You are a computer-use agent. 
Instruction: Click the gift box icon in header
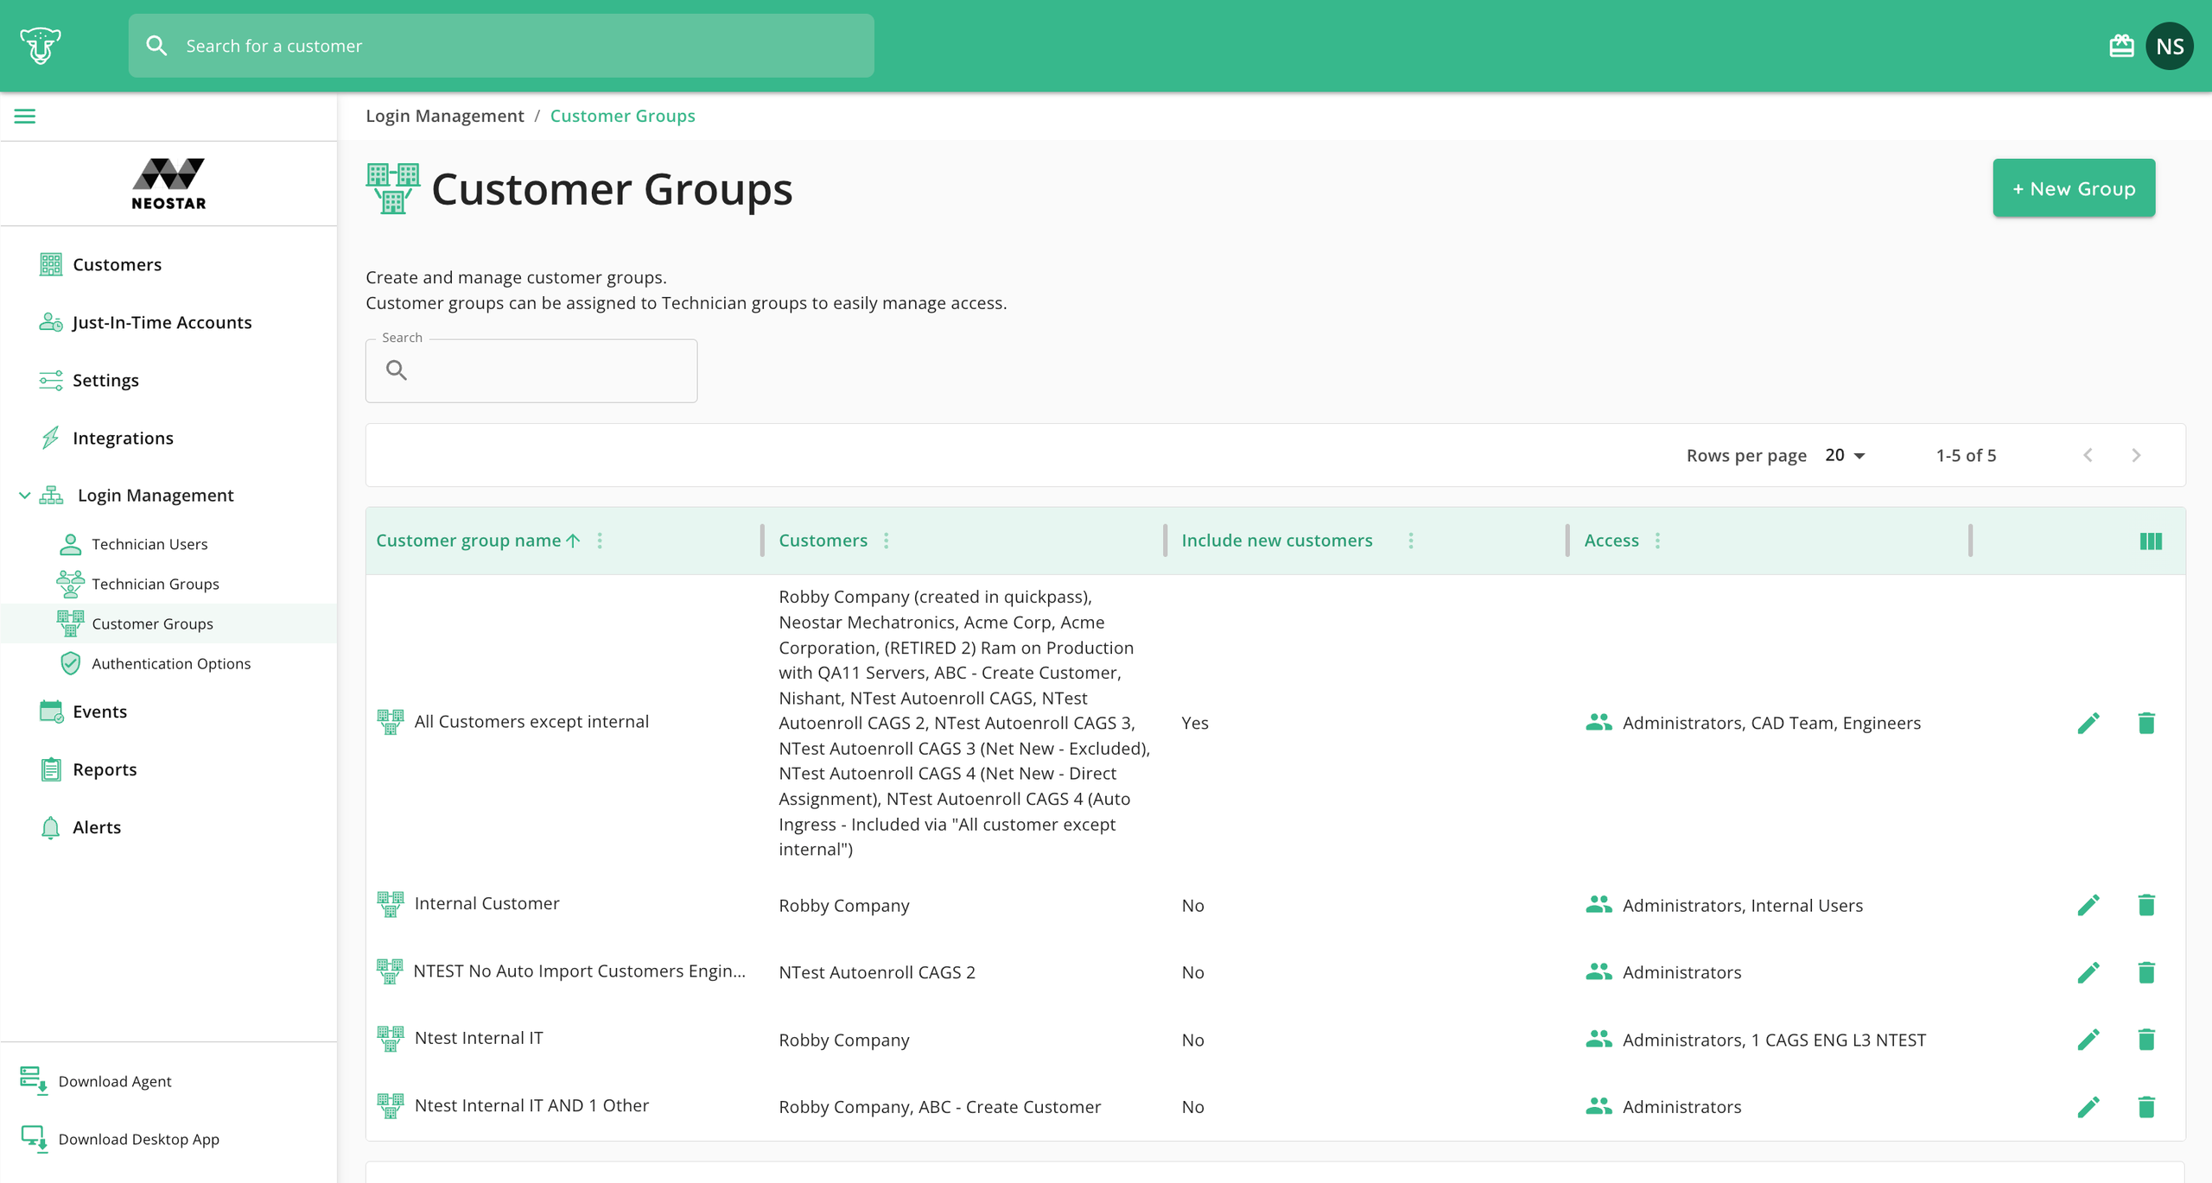click(2121, 46)
